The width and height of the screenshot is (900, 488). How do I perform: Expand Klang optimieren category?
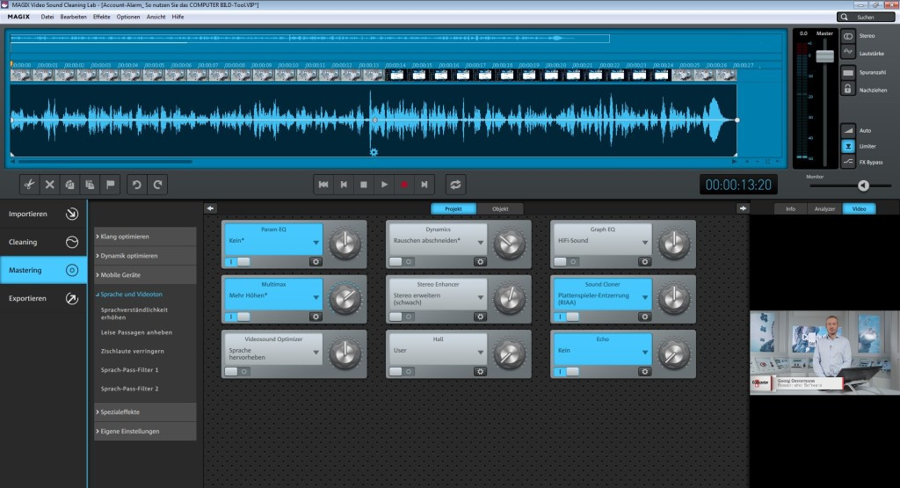(145, 237)
